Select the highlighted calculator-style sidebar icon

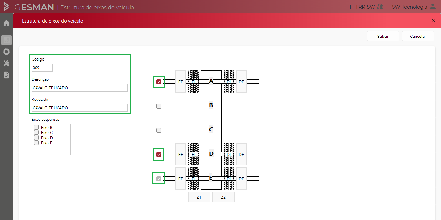coord(6,40)
